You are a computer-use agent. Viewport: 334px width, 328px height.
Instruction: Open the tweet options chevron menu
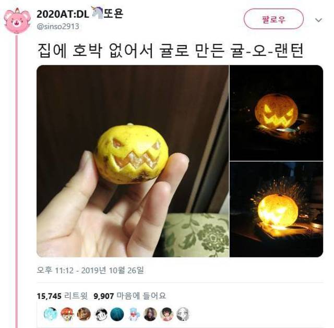coord(318,20)
